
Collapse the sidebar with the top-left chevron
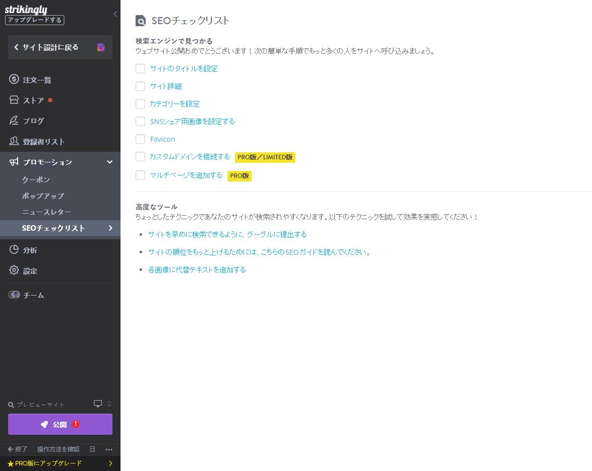[x=115, y=14]
